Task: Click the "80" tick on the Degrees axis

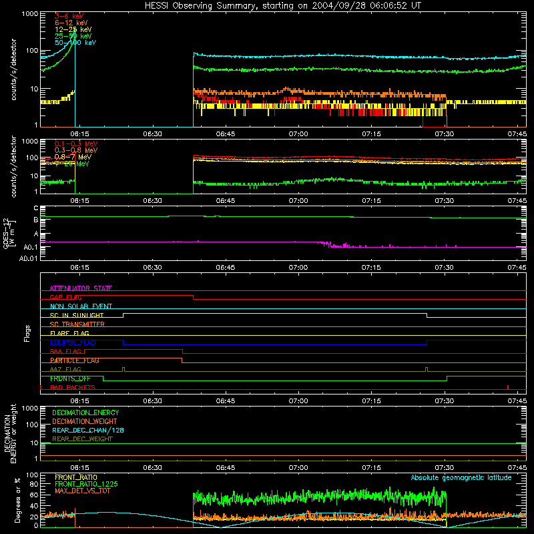Action: (34, 485)
